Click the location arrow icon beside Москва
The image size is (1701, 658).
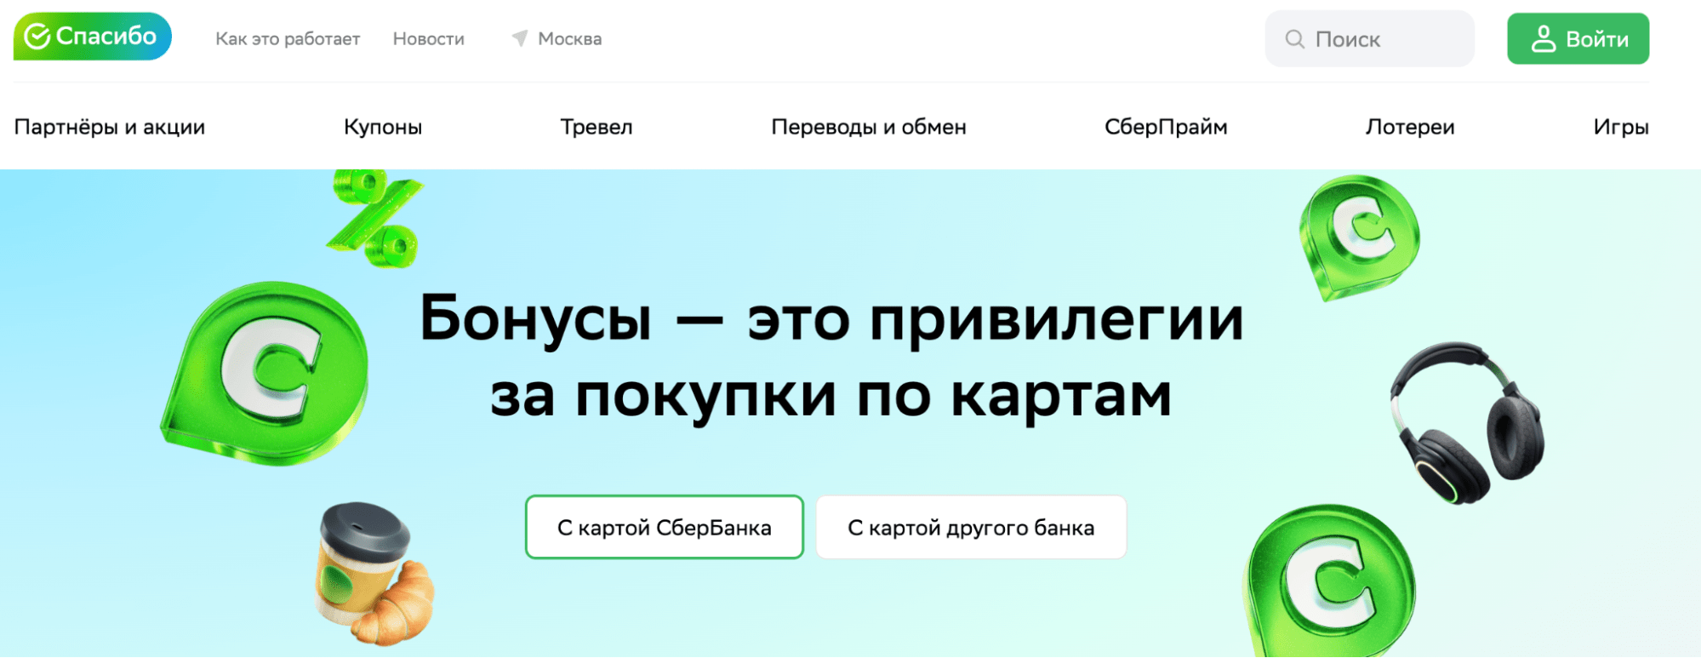pos(520,38)
